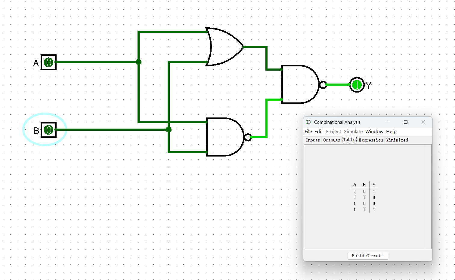The width and height of the screenshot is (455, 280).
Task: Click the output pin Y
Action: [x=357, y=85]
